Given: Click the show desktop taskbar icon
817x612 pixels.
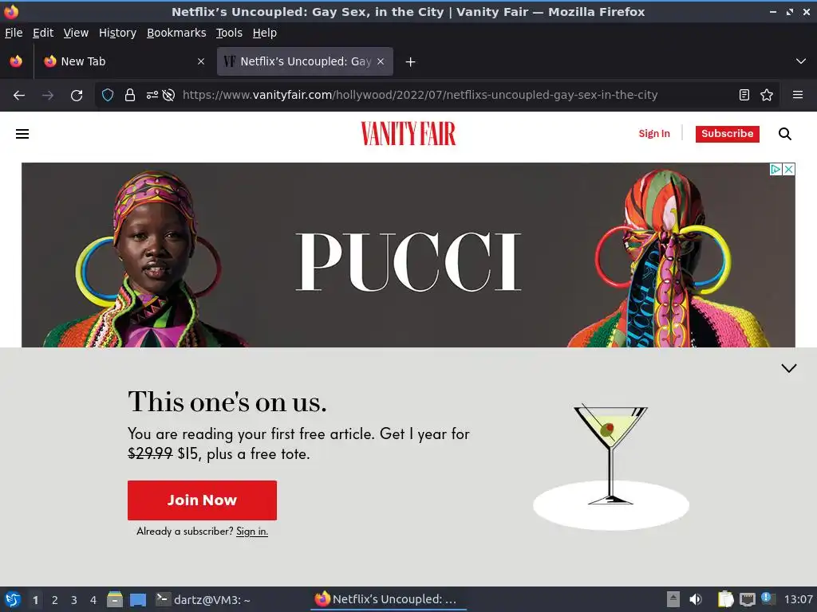Looking at the screenshot, I should (138, 600).
